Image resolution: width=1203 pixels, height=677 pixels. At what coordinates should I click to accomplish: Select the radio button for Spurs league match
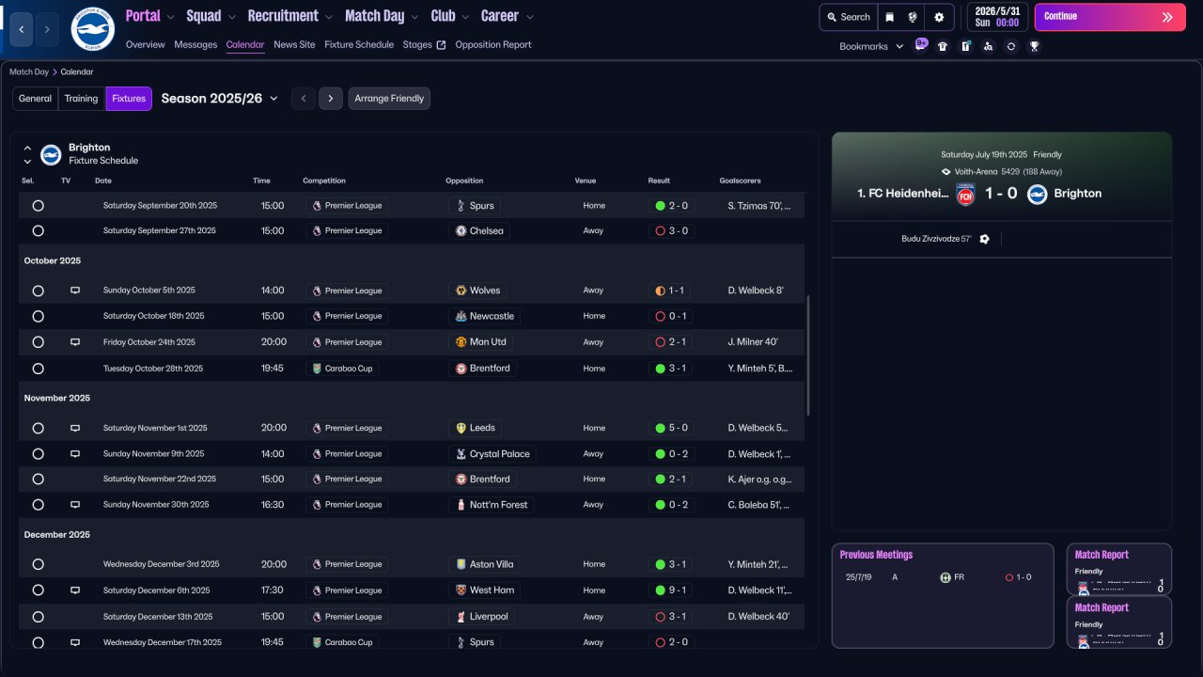pos(38,206)
